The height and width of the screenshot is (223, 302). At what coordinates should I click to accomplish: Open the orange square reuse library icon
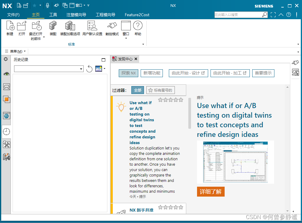(x=6, y=99)
